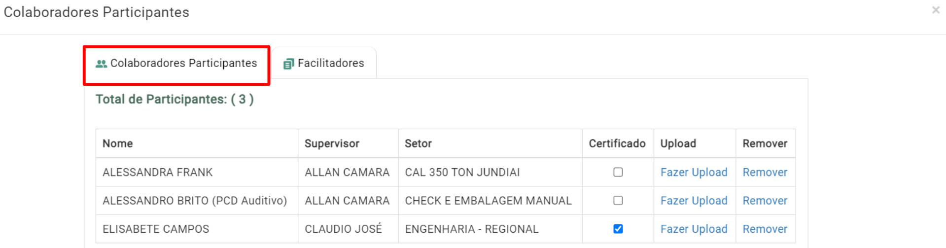Image resolution: width=946 pixels, height=248 pixels.
Task: Select the Colaboradores Participantes tab
Action: [176, 63]
